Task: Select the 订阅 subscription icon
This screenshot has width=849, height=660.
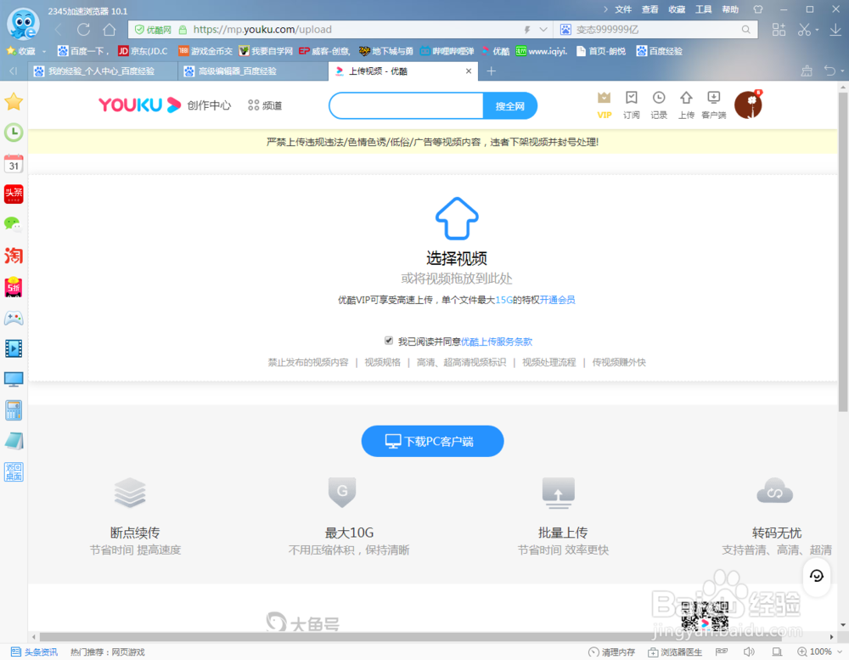Action: (x=631, y=104)
